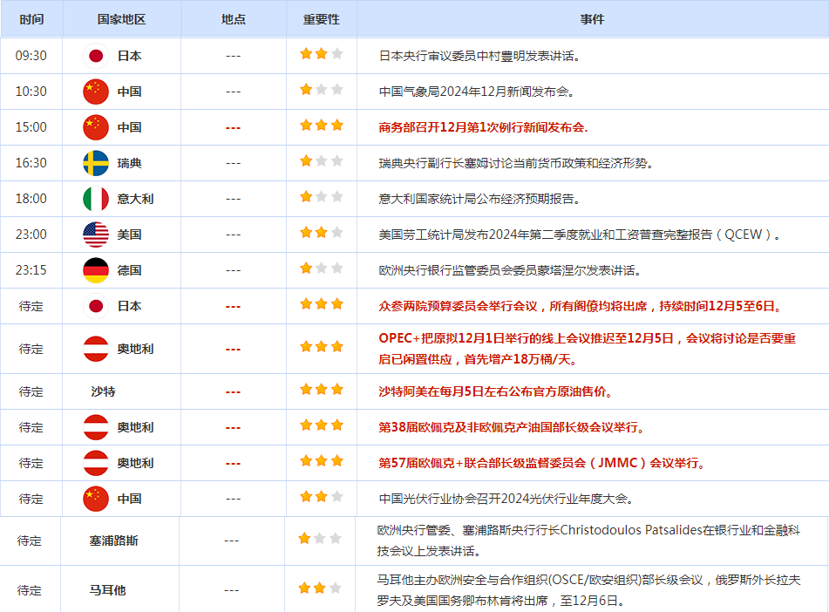Click the one-star rating in the 10:30 row
Viewport: 829px width, 612px height.
[x=322, y=90]
